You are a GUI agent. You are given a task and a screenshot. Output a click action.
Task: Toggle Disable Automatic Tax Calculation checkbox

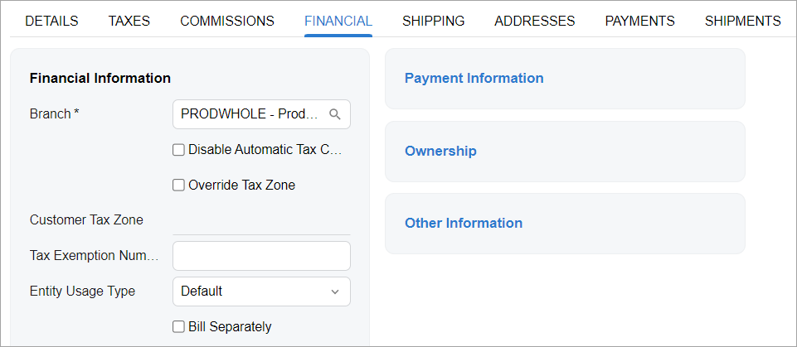pos(178,150)
